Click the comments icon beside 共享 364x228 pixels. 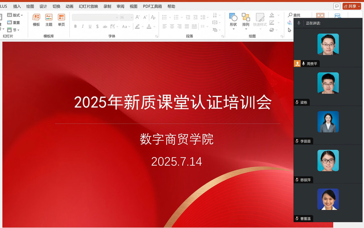pos(337,6)
